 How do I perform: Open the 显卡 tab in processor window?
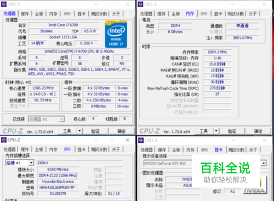82,14
